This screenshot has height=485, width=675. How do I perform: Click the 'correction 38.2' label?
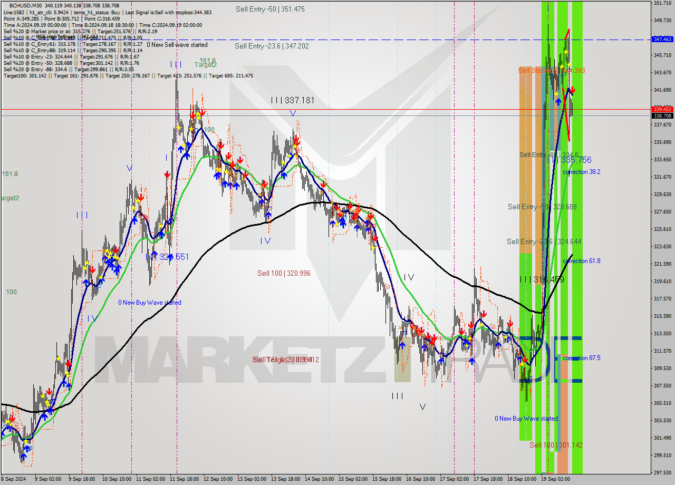click(x=581, y=172)
